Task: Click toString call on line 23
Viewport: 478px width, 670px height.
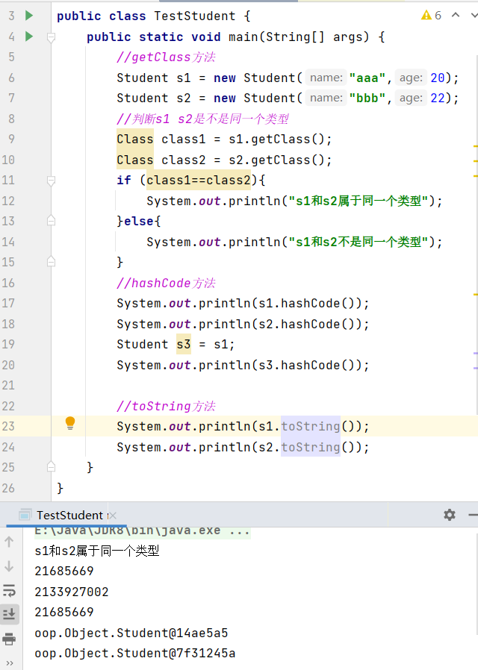Action: coord(311,427)
